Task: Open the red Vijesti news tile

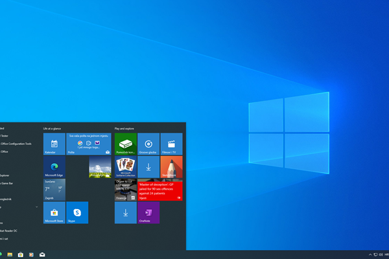Action: tap(159, 190)
